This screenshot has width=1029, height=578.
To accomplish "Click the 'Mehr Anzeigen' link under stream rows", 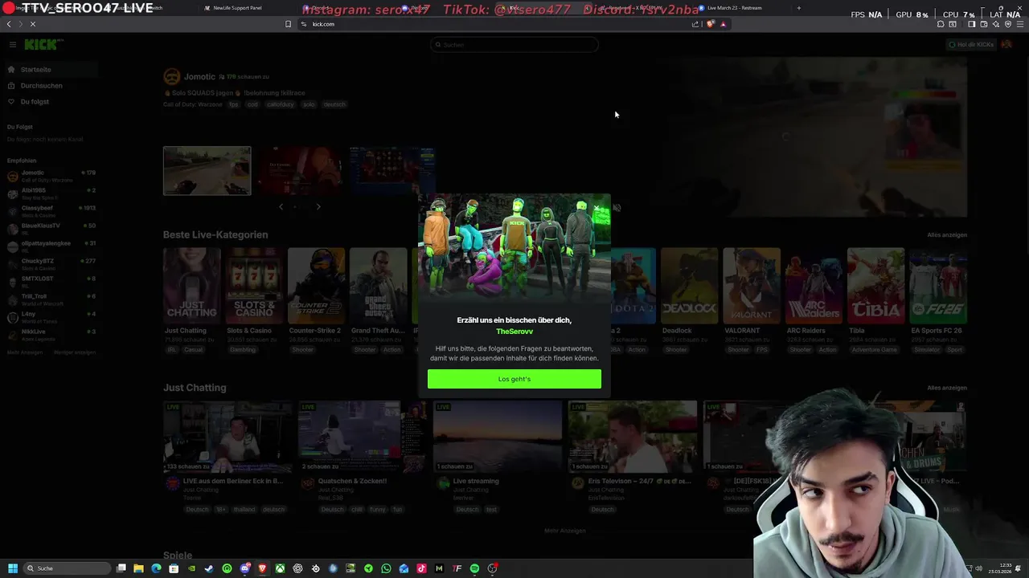I will pyautogui.click(x=565, y=531).
